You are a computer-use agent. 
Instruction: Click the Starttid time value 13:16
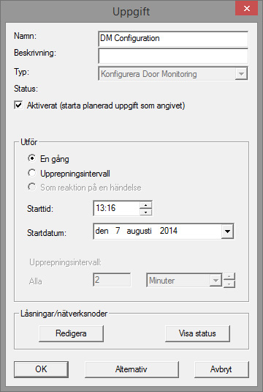coord(106,208)
